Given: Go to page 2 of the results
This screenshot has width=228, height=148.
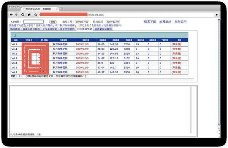Looking at the screenshot, I should [15, 35].
